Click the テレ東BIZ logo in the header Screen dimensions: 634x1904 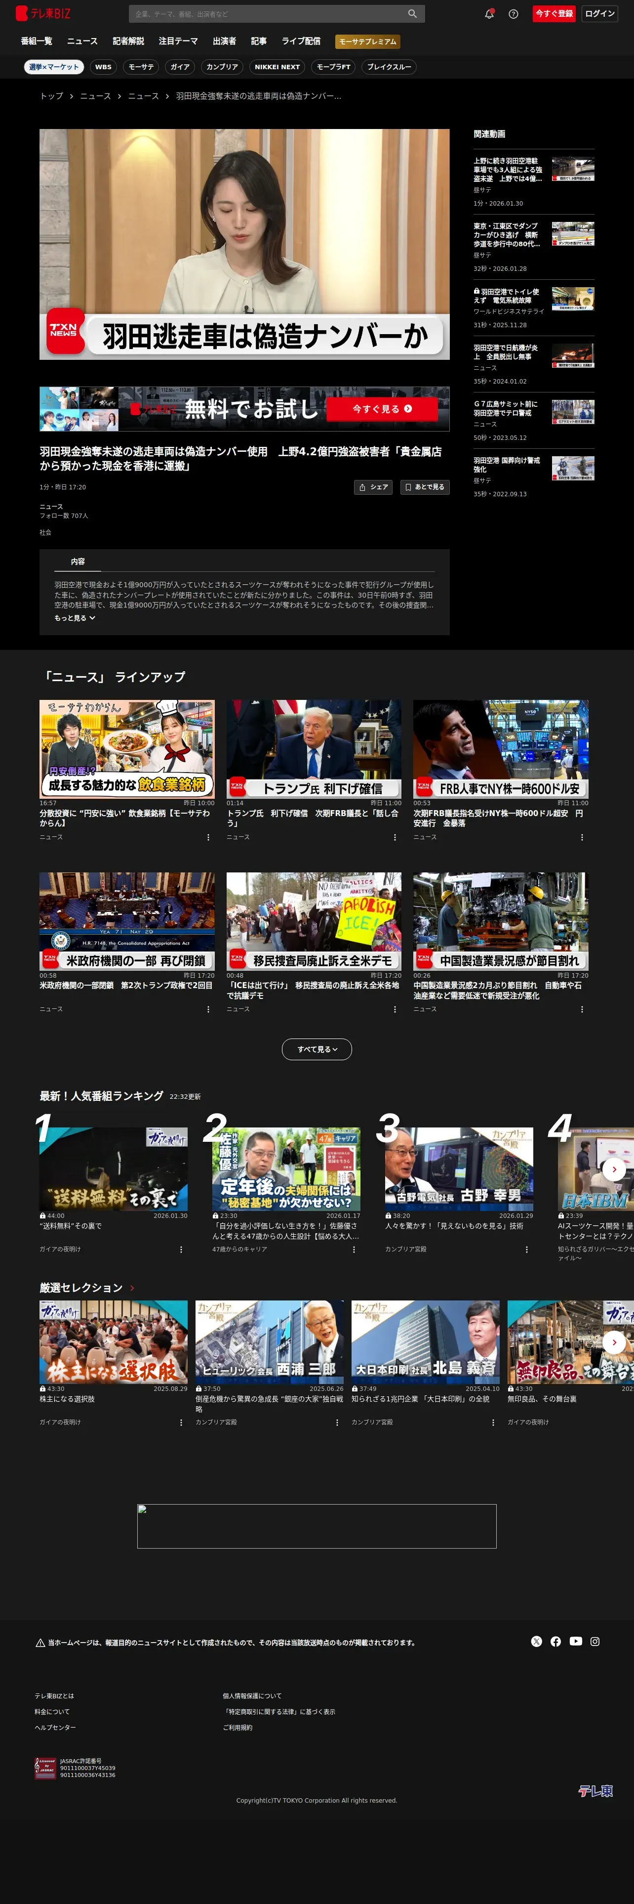coord(43,13)
